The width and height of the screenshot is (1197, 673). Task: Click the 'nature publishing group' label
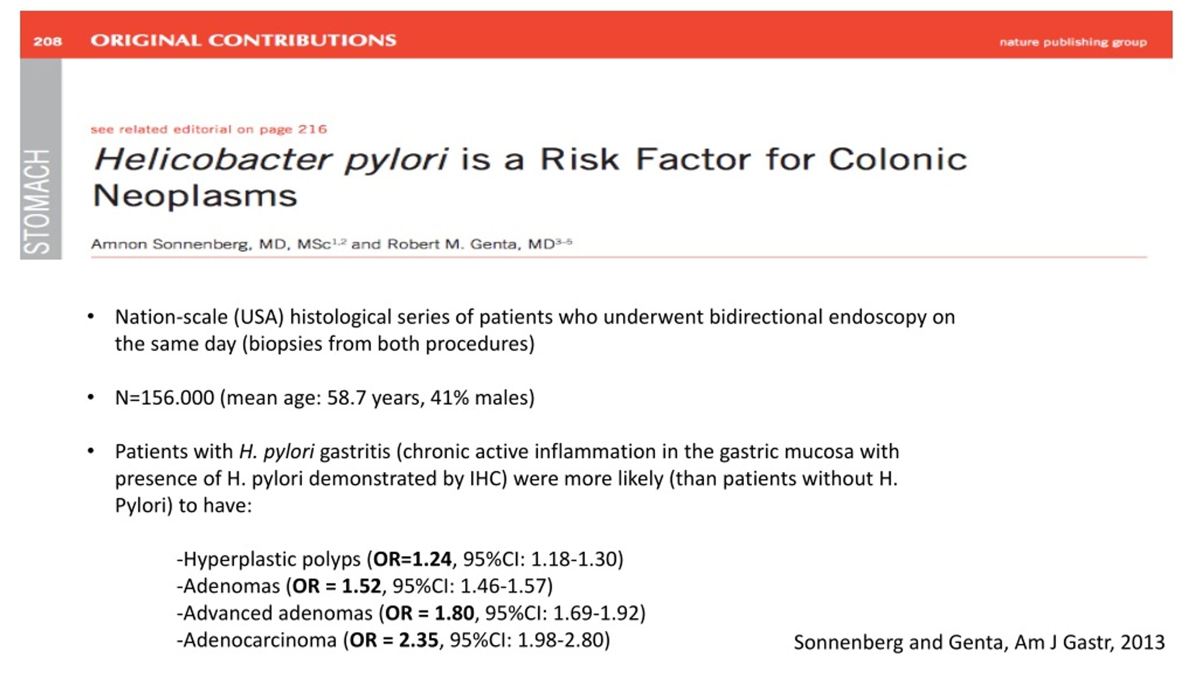point(1073,42)
